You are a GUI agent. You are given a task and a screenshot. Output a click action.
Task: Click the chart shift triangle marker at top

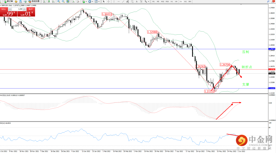point(241,5)
